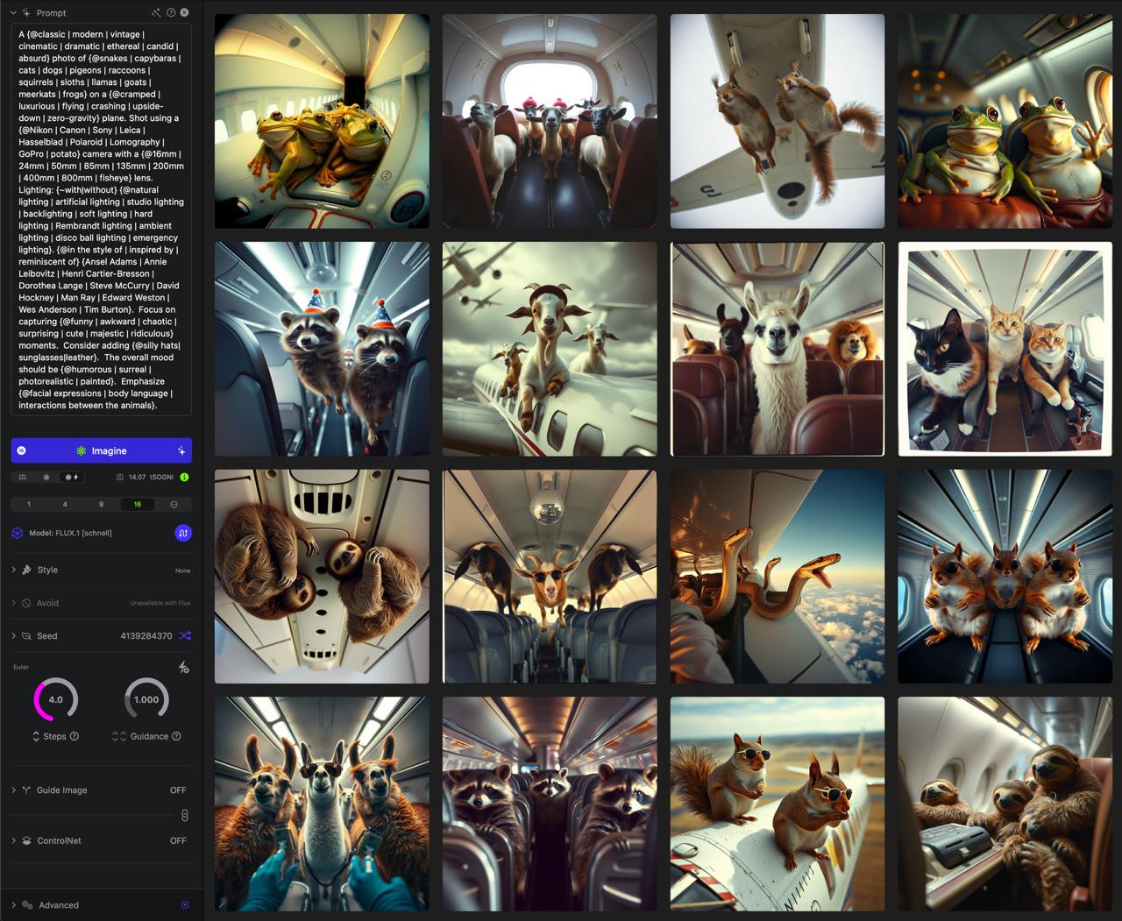Expand the Style section

click(x=47, y=570)
